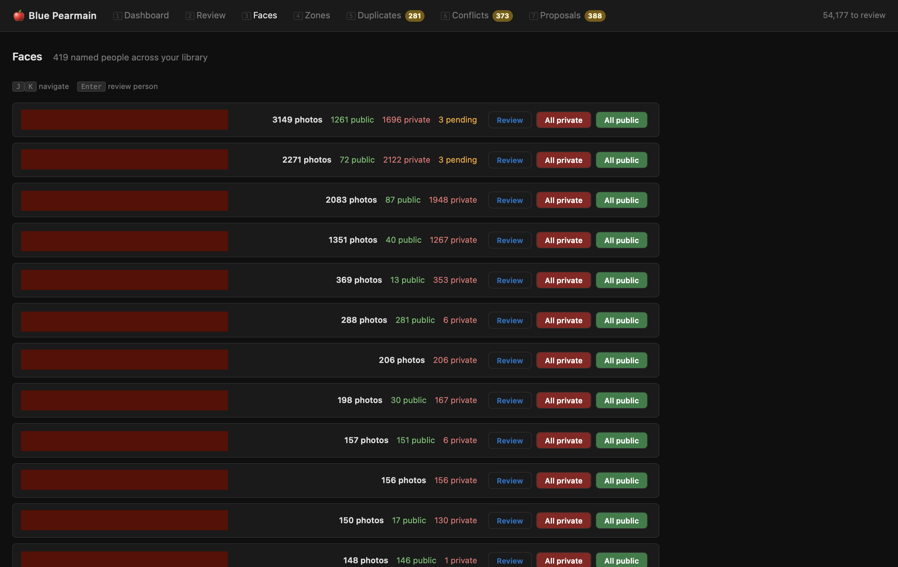Click All public in 157 photos row
Viewport: 898px width, 567px height.
(621, 440)
